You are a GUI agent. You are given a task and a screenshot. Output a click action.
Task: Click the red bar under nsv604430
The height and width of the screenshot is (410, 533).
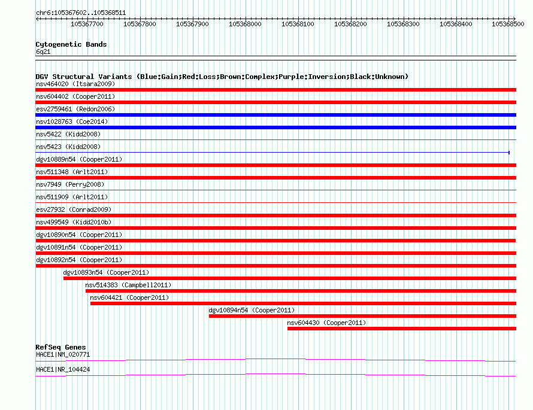point(402,329)
